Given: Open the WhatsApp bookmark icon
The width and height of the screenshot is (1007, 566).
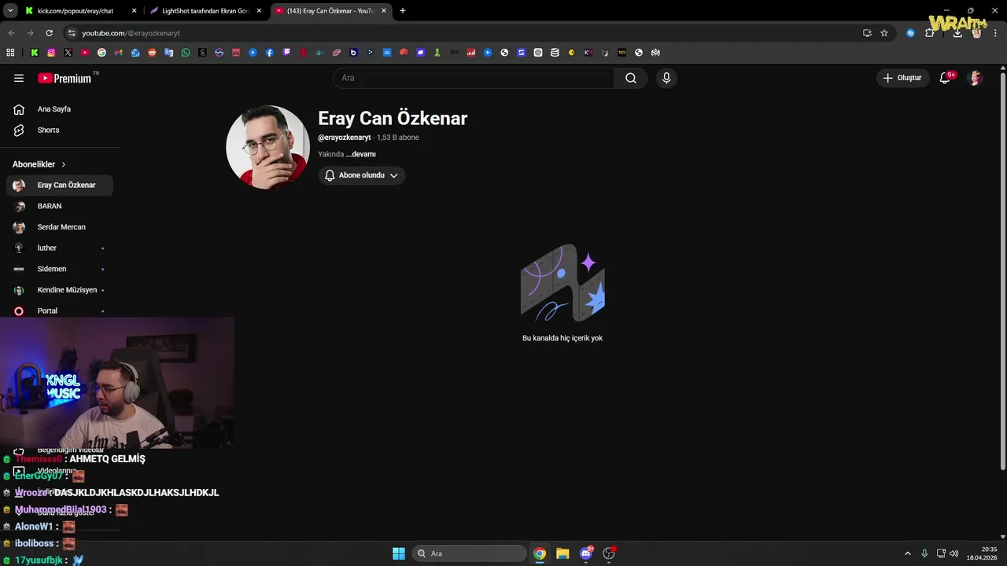Looking at the screenshot, I should (186, 53).
